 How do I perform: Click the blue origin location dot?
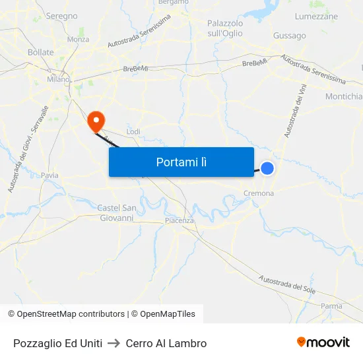[x=267, y=168]
